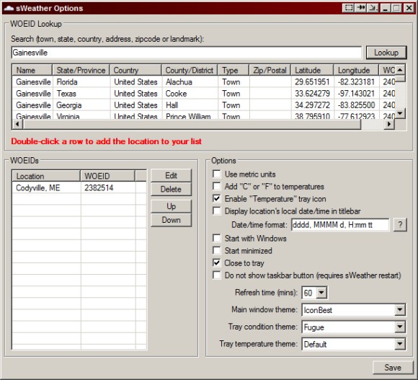Open Main window theme dropdown
This screenshot has height=380, width=418.
pyautogui.click(x=399, y=310)
